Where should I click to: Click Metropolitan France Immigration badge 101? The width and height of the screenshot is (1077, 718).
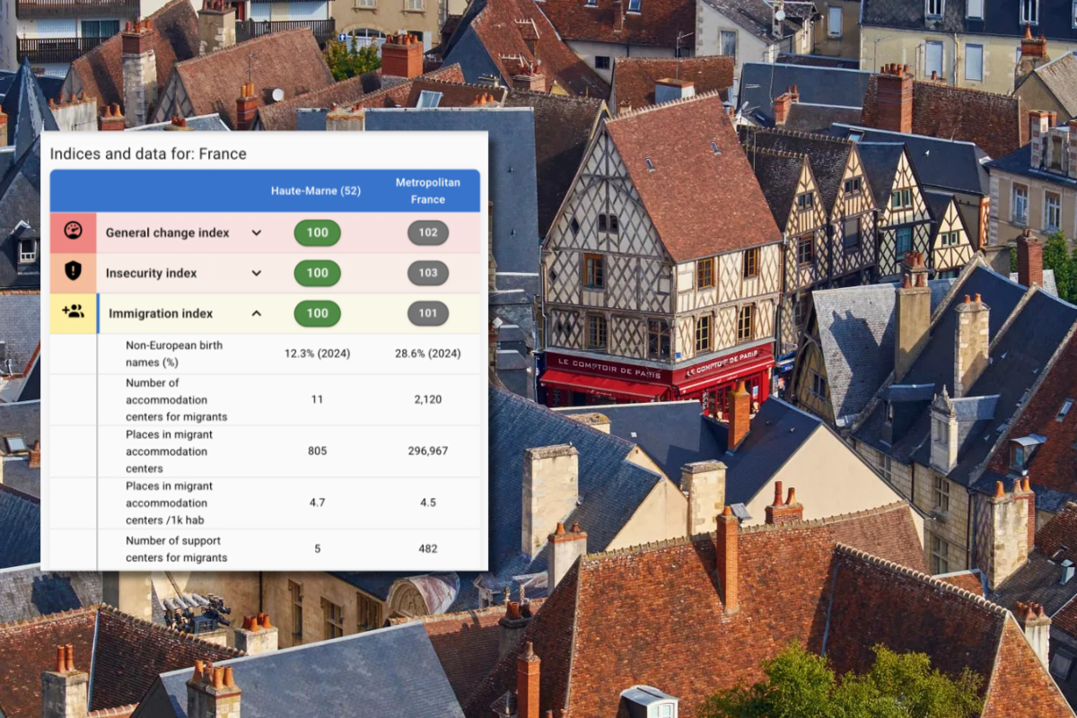[428, 313]
